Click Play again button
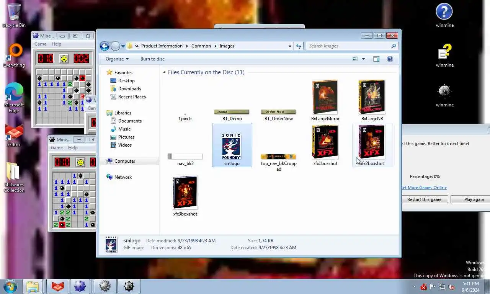Viewport: 490px width, 294px height. [474, 199]
